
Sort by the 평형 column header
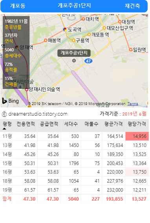point(7,124)
